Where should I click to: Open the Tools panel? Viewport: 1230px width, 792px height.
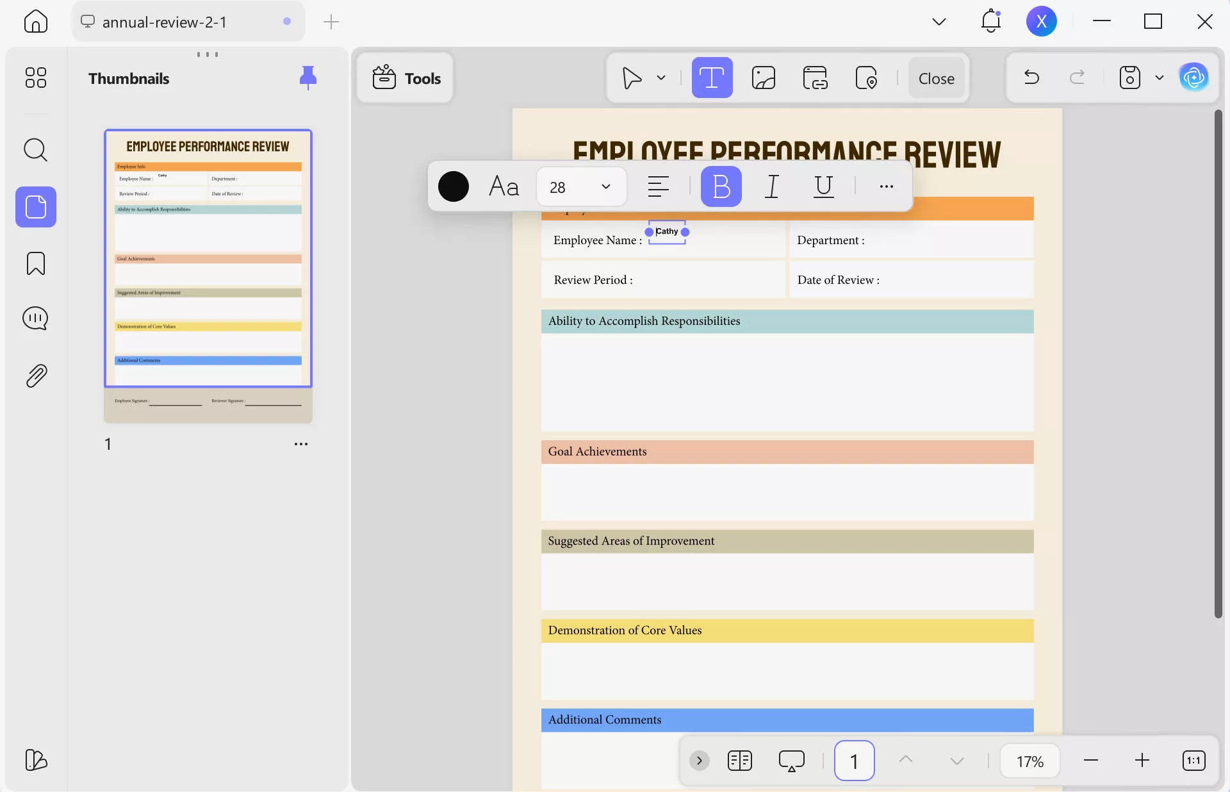click(x=405, y=78)
